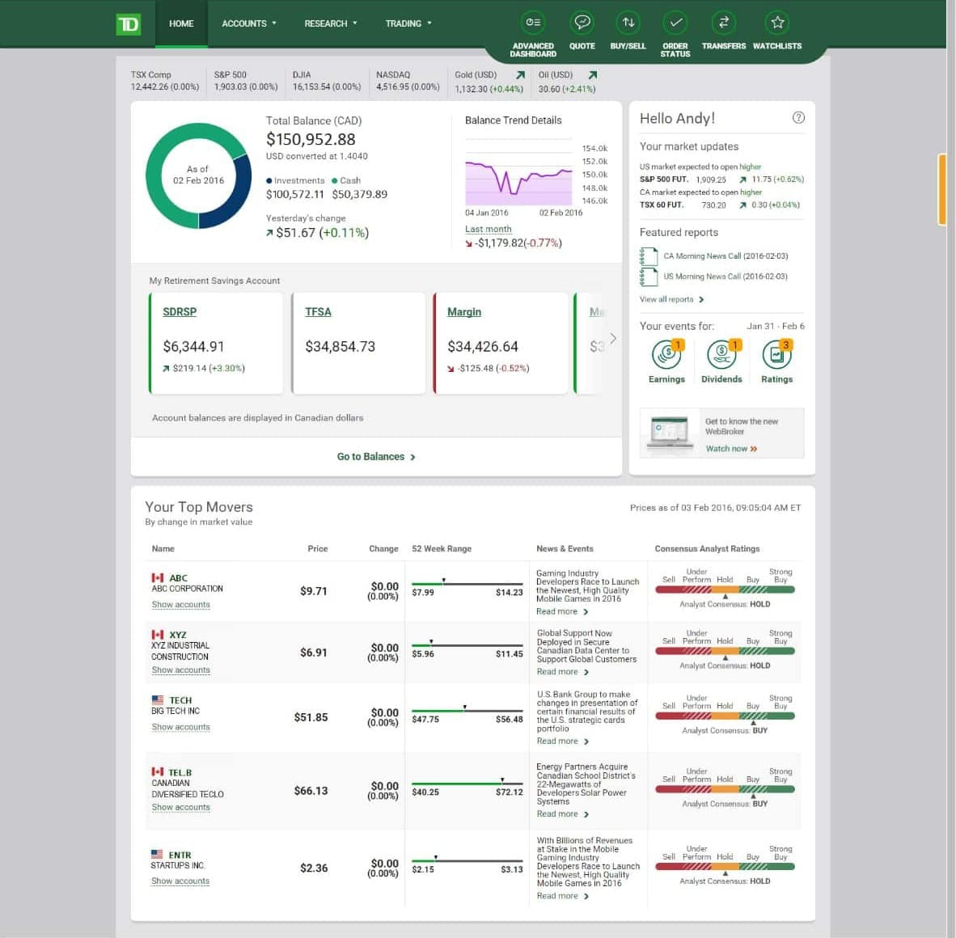
Task: Open the TFSA account
Action: [x=318, y=312]
